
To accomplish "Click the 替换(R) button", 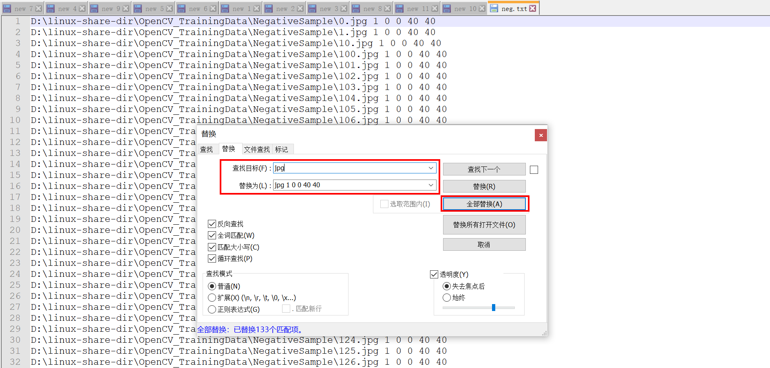I will 484,186.
